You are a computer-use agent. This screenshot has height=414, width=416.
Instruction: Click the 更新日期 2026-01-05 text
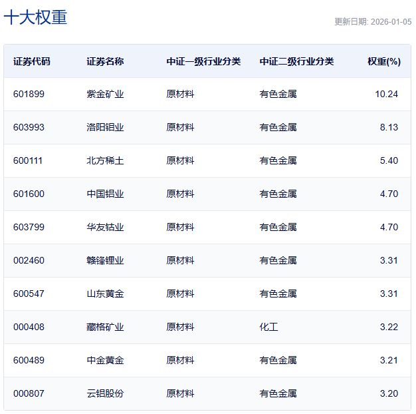point(373,21)
